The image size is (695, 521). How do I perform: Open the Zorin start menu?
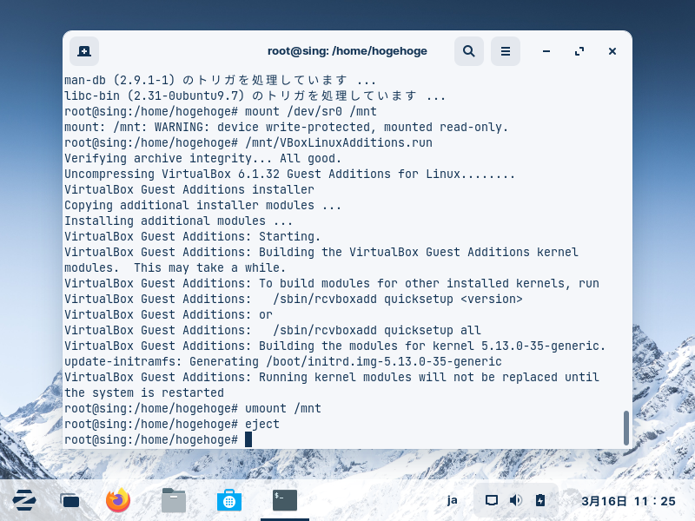(x=24, y=501)
